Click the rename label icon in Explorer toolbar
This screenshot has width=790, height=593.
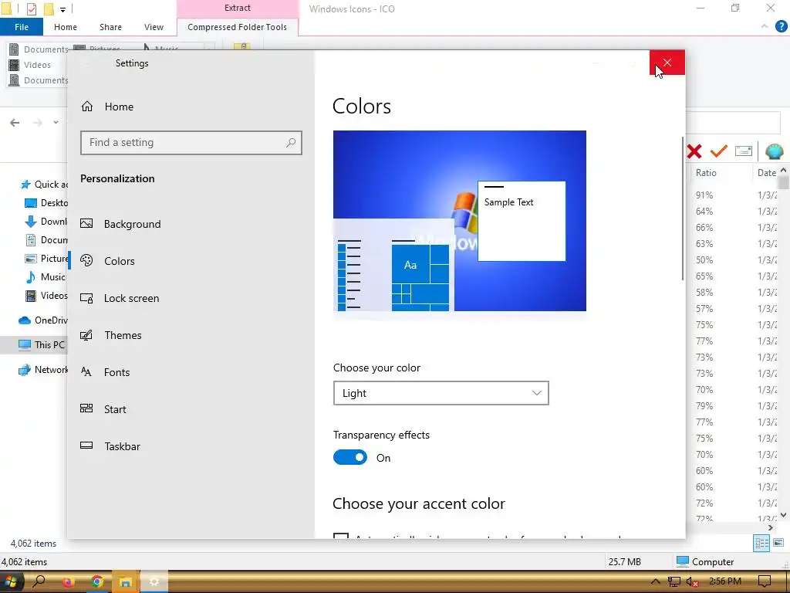pyautogui.click(x=744, y=151)
